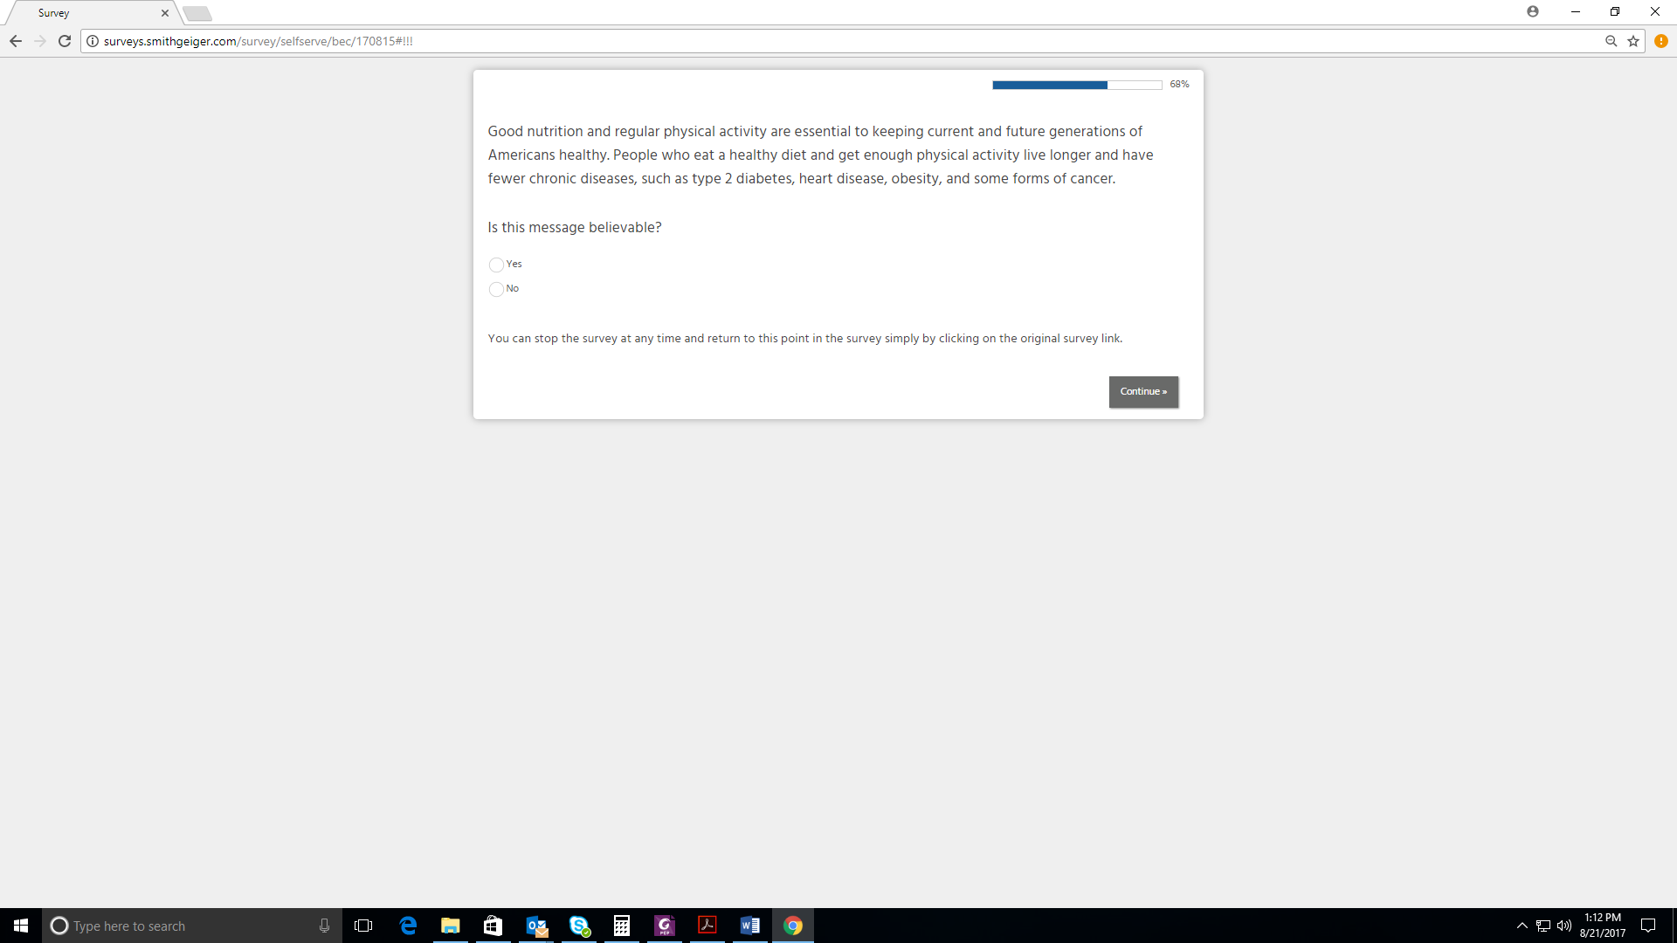Show hidden system tray icons chevron
This screenshot has height=943, width=1677.
pos(1522,926)
